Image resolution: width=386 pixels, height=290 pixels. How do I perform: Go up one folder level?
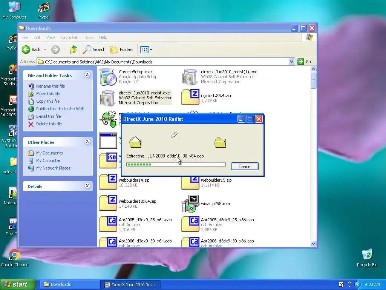74,49
